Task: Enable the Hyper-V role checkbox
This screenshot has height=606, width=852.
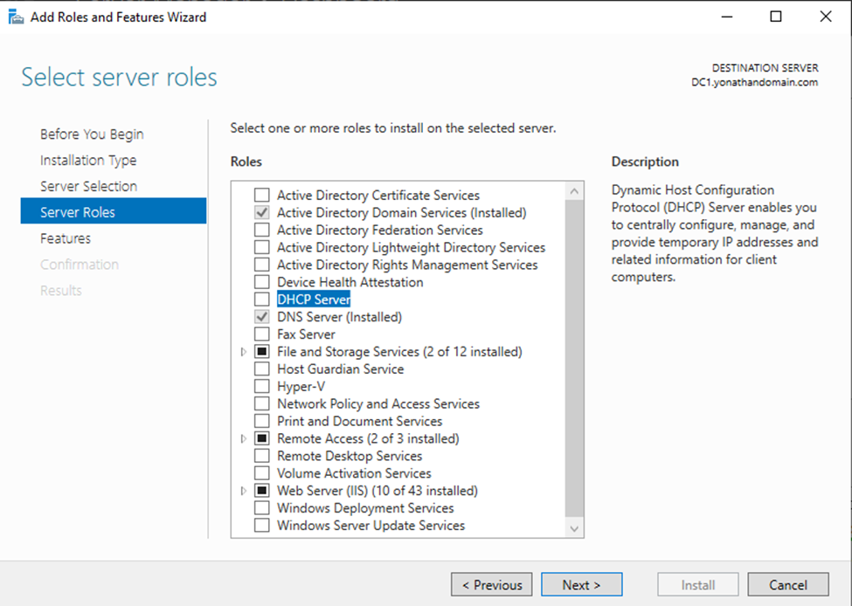Action: click(262, 386)
